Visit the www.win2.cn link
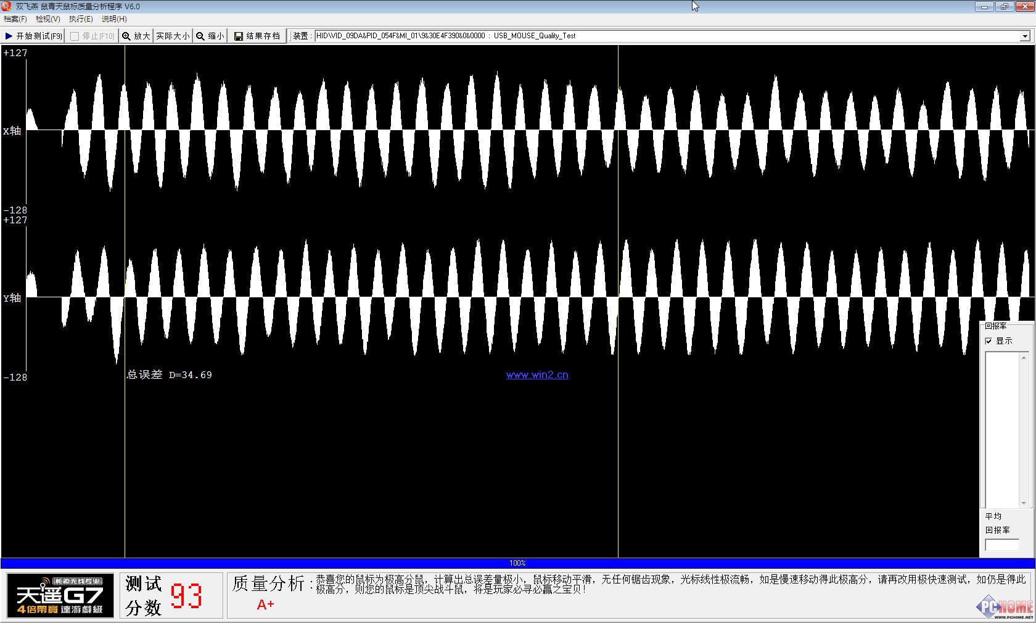Viewport: 1036px width, 623px height. 537,374
